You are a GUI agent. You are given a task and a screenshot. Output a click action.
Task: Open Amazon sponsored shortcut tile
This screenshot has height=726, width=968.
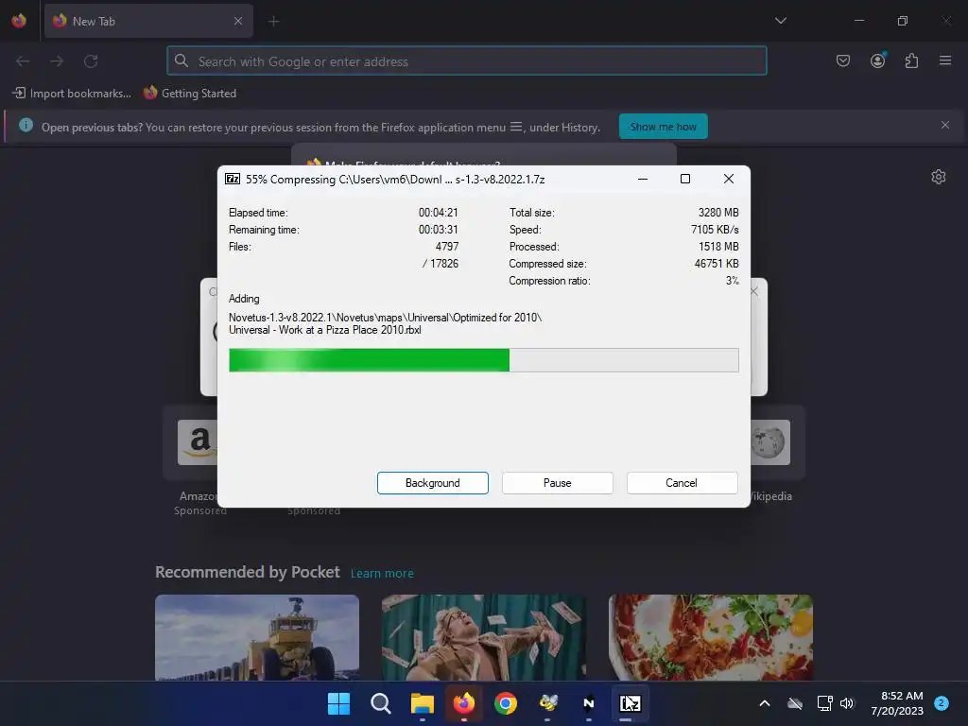pyautogui.click(x=197, y=442)
